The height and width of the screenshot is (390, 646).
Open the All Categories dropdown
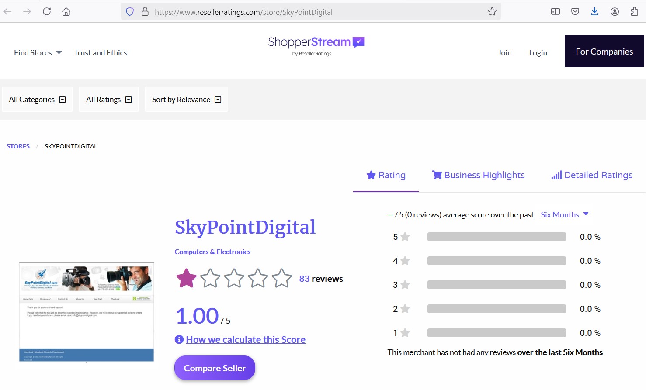[x=38, y=100]
